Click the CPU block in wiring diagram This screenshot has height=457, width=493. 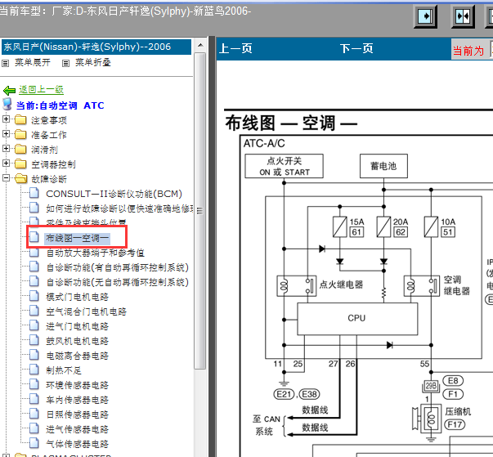[x=357, y=319]
